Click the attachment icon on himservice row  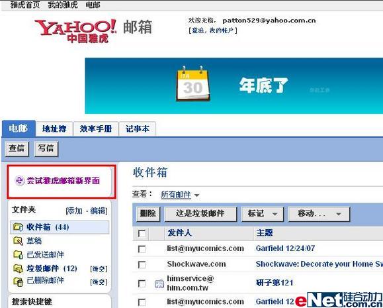[159, 283]
